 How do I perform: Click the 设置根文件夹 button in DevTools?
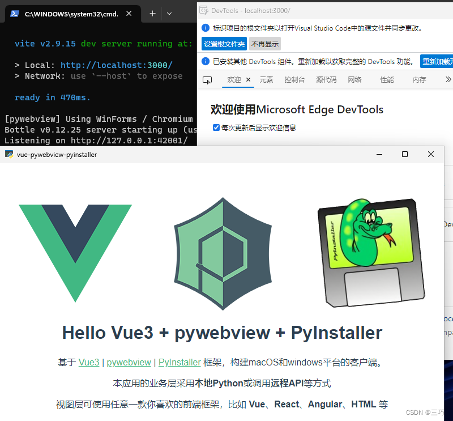pos(224,44)
